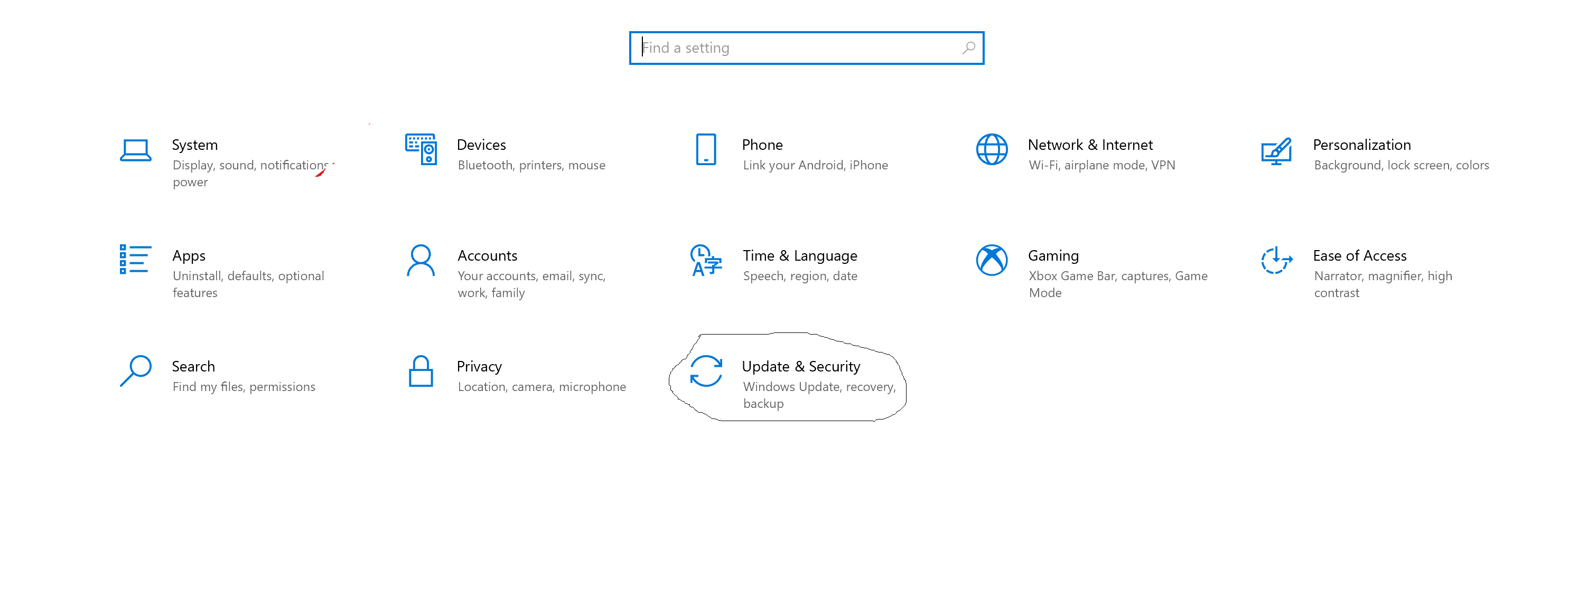Open the Devices keyboard and speaker icon
The image size is (1588, 610).
(x=421, y=149)
